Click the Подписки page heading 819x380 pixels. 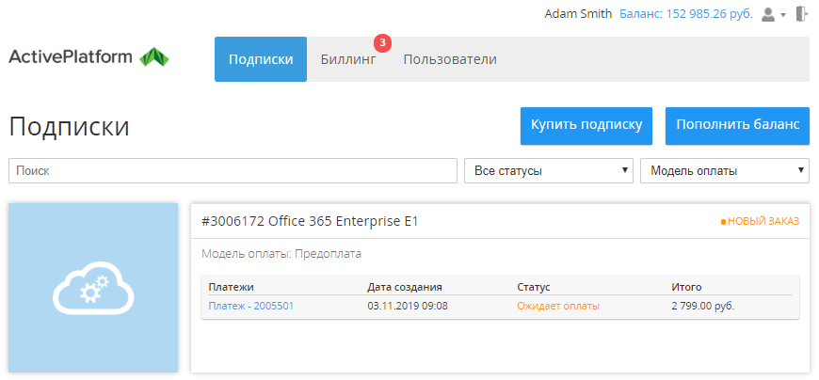pyautogui.click(x=69, y=126)
